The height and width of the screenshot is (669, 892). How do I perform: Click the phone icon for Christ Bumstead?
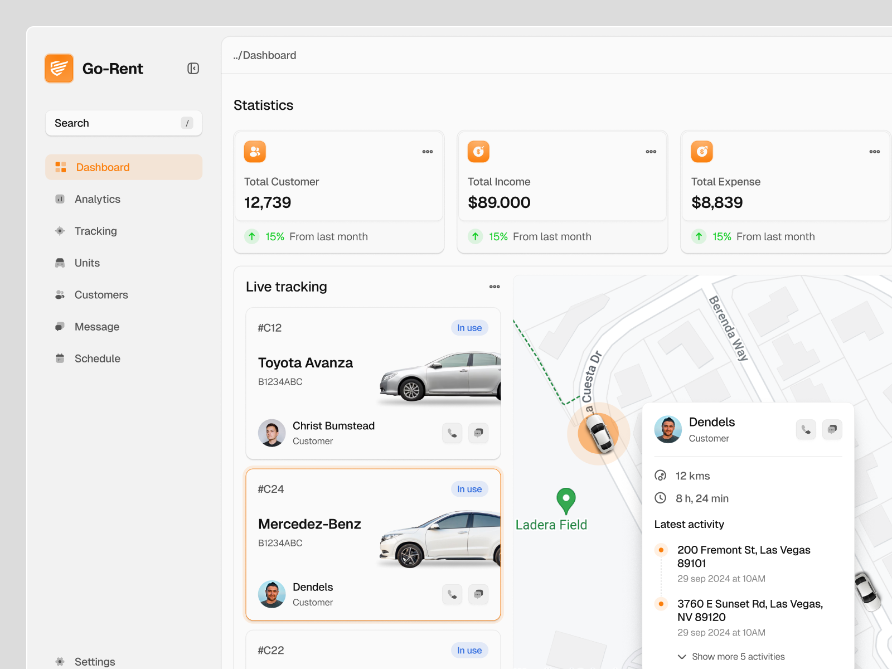(452, 433)
